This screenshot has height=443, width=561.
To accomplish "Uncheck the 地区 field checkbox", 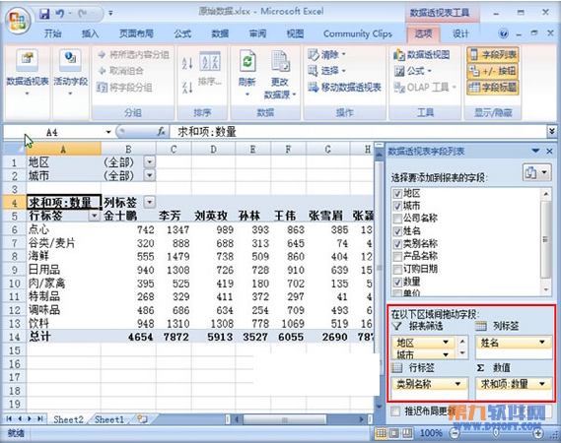I will coord(397,194).
